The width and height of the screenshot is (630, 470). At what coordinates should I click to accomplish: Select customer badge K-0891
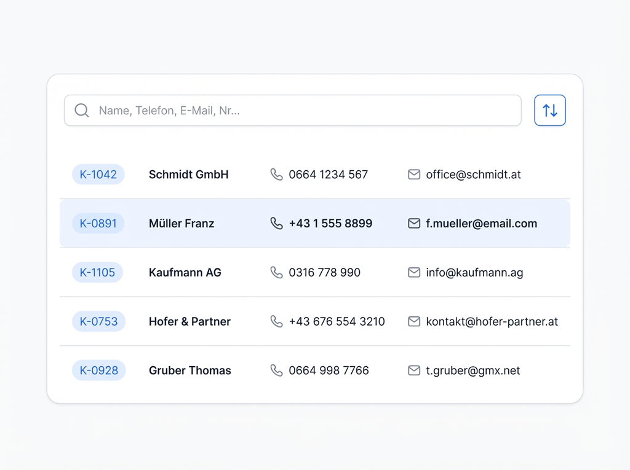pyautogui.click(x=98, y=224)
